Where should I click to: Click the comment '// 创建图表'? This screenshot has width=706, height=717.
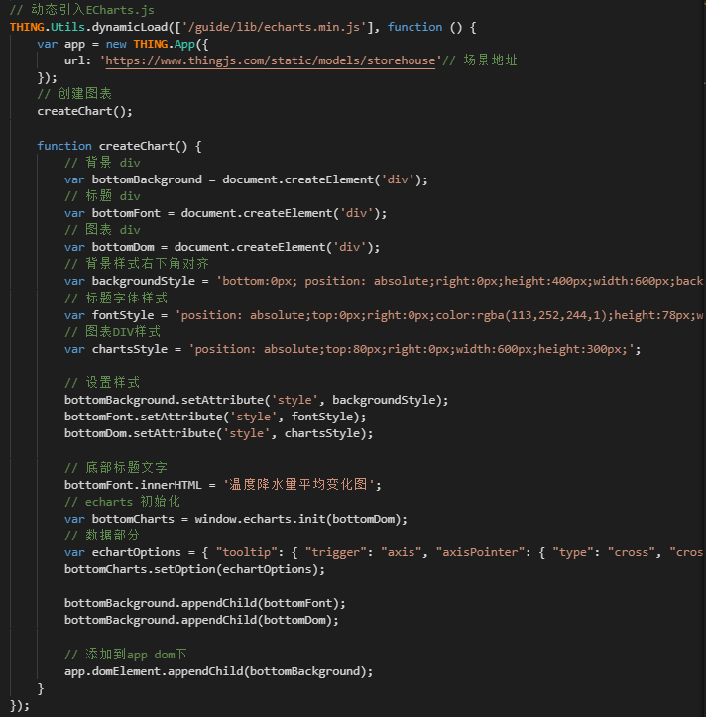click(x=74, y=94)
